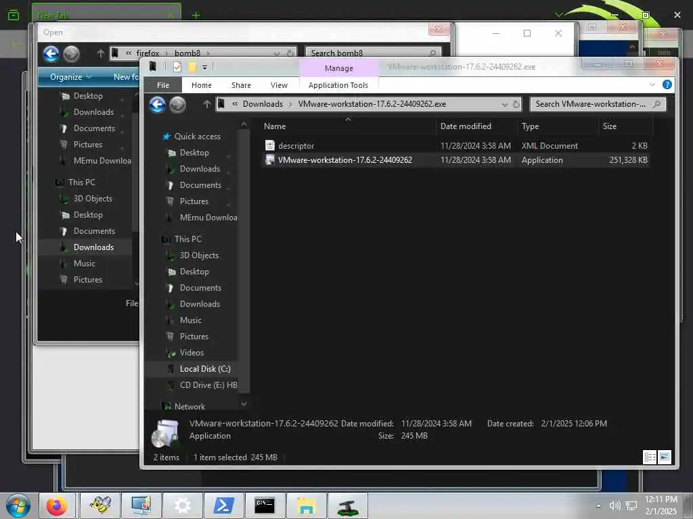Click the volume speaker tray icon

point(614,505)
